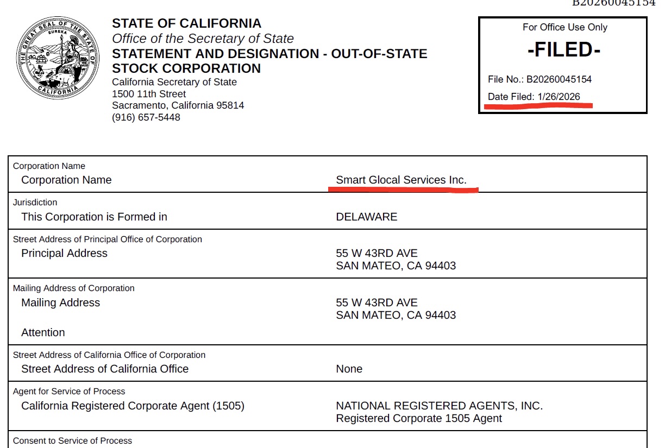The width and height of the screenshot is (665, 448).
Task: Click the -FILED- stamp text
Action: tap(564, 50)
